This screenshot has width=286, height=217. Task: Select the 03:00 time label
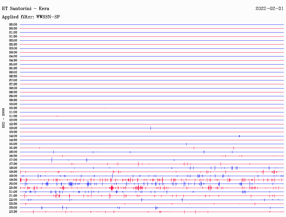pyautogui.click(x=13, y=48)
